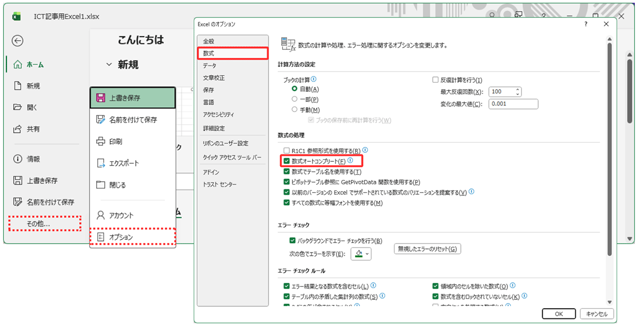Open the error color dropdown arrow
Image resolution: width=638 pixels, height=329 pixels.
(x=367, y=254)
